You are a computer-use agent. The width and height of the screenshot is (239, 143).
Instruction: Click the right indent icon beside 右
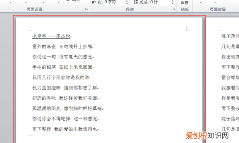[94, 2]
